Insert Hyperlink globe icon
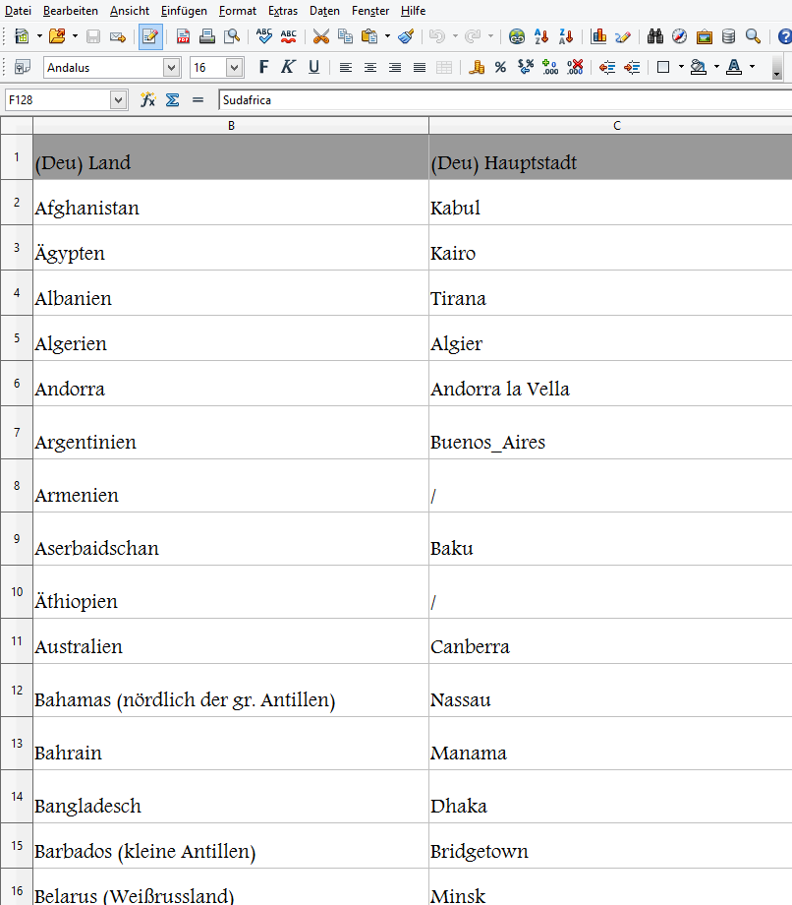 pyautogui.click(x=517, y=36)
